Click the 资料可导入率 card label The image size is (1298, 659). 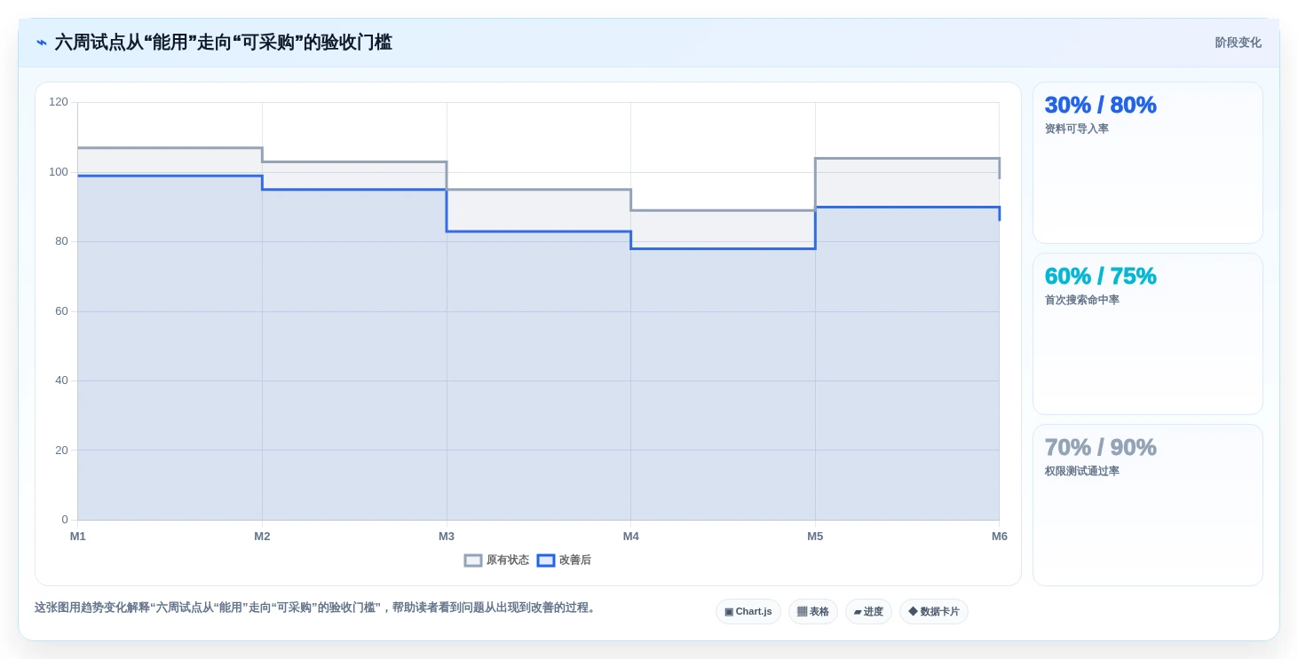click(x=1076, y=129)
